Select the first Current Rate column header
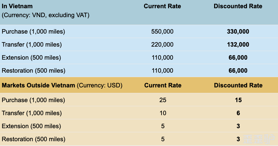The image size is (278, 146). [x=162, y=6]
